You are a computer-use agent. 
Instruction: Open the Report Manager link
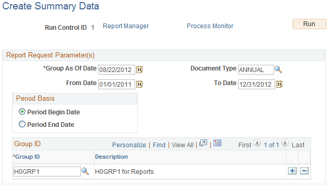[x=126, y=26]
